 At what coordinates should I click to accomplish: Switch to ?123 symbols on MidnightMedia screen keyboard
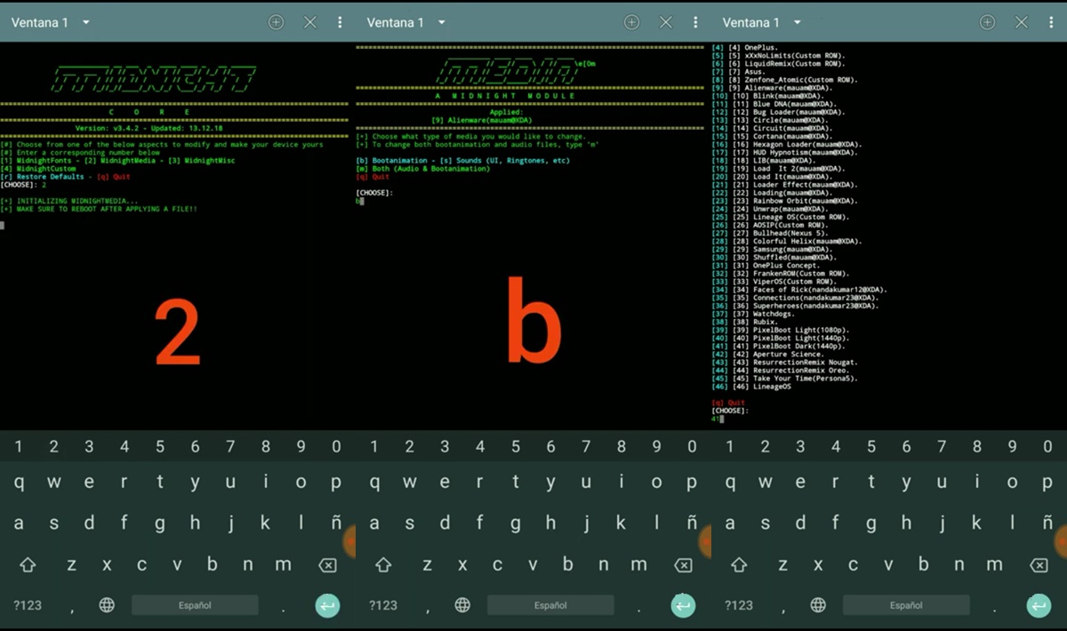[x=383, y=605]
